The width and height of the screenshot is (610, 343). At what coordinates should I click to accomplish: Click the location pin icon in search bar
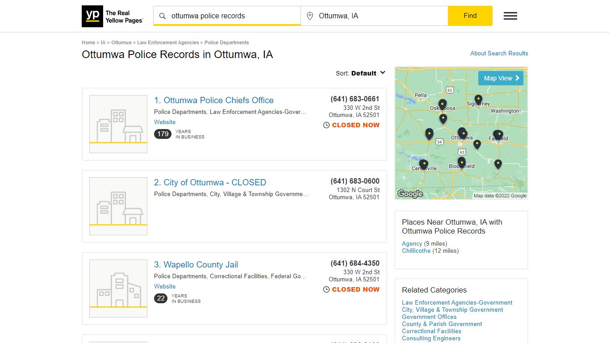[310, 16]
